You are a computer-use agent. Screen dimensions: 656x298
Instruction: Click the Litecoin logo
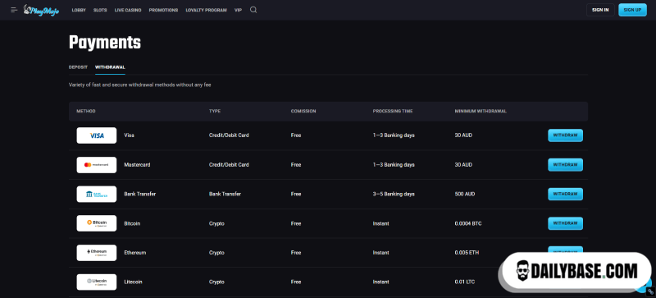tap(97, 282)
